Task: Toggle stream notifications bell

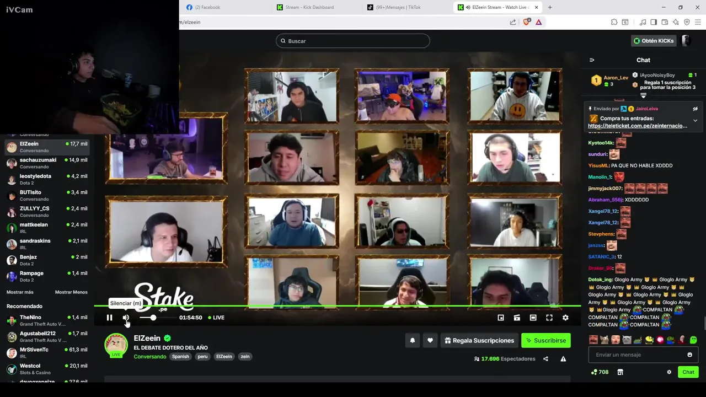Action: 413,341
